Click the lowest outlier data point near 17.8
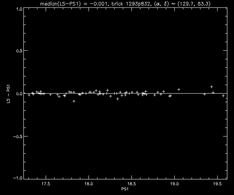 coord(74,101)
